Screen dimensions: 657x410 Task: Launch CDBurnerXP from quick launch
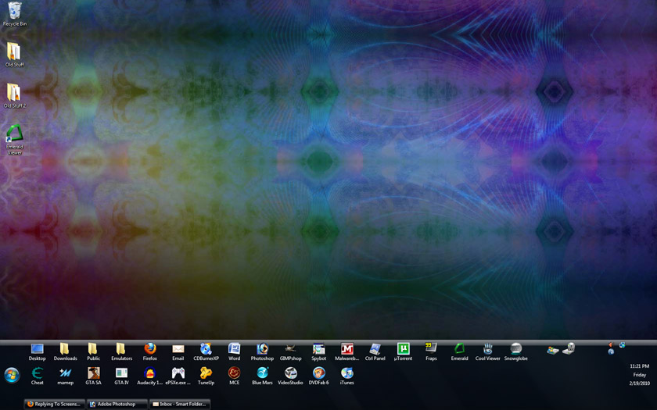(x=206, y=352)
